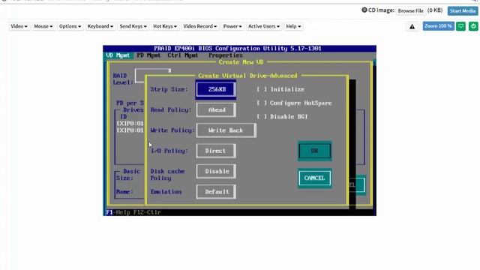This screenshot has width=480, height=270.
Task: Click the Start Media button
Action: tap(463, 10)
